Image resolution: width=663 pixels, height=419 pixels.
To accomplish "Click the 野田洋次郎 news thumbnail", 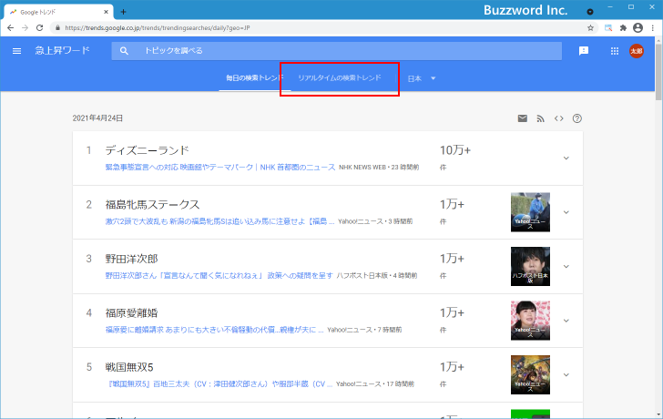I will (x=530, y=266).
